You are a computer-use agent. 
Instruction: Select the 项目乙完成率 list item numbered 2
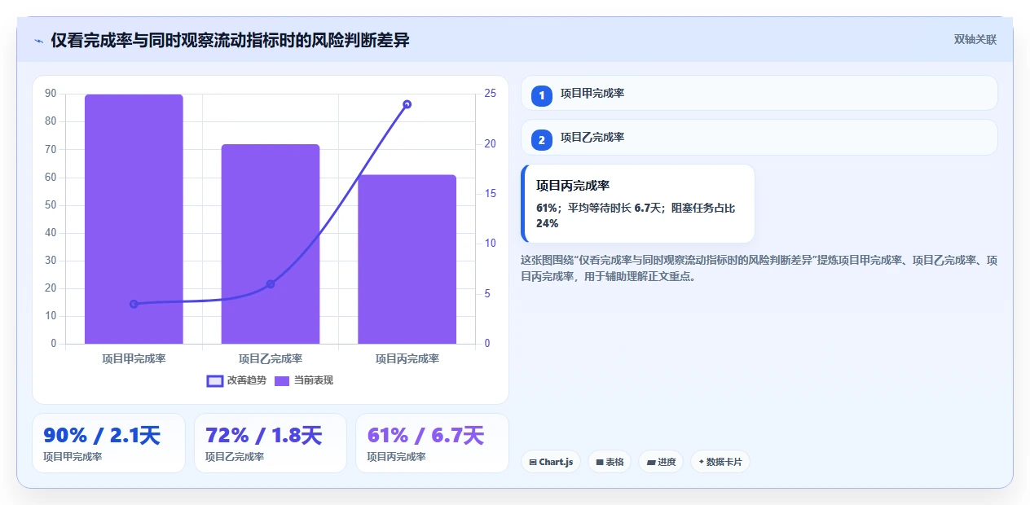(x=759, y=137)
